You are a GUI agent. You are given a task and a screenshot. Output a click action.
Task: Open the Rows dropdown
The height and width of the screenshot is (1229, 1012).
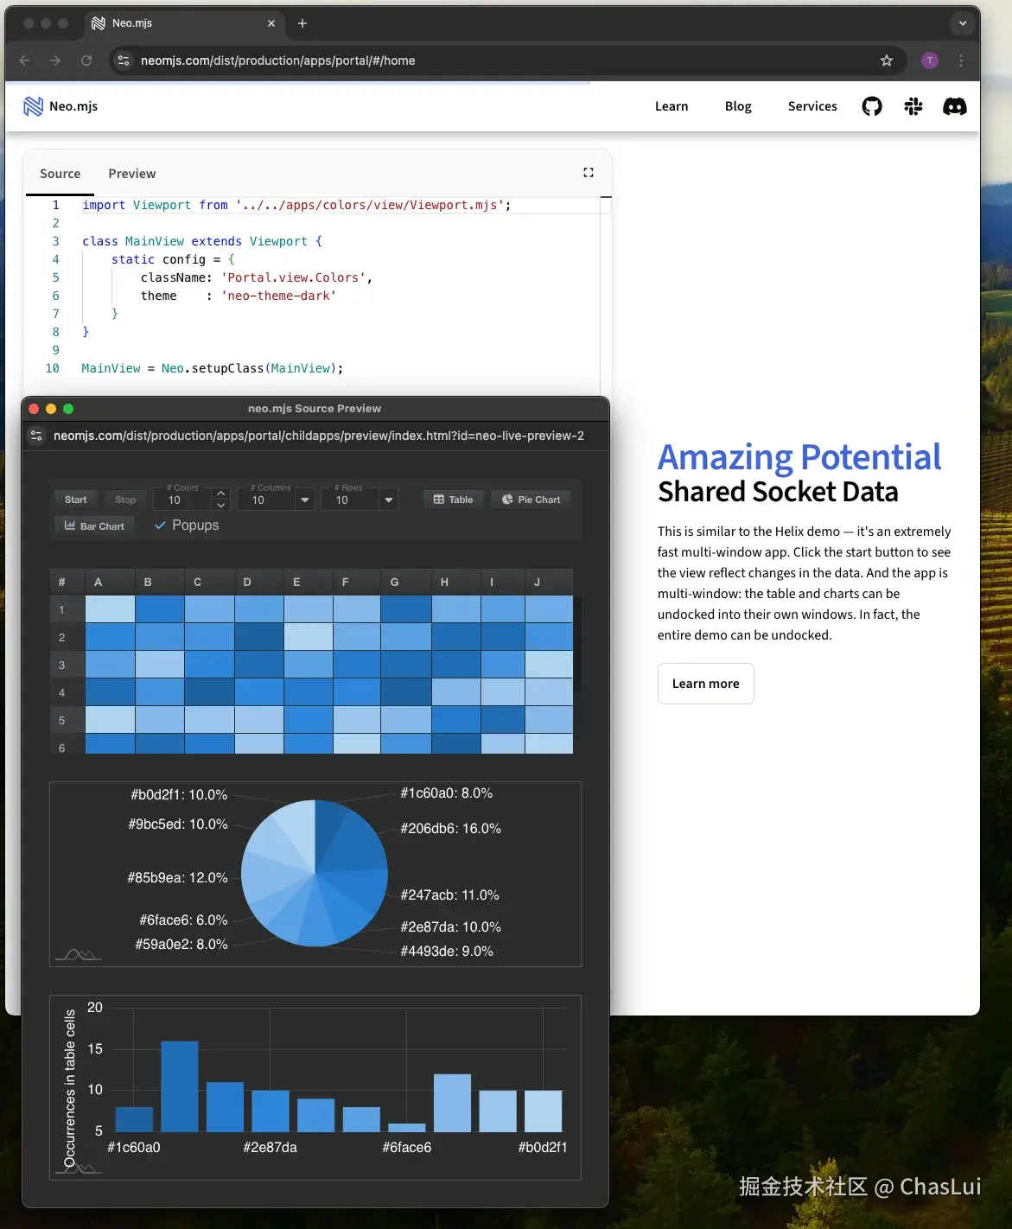(389, 500)
